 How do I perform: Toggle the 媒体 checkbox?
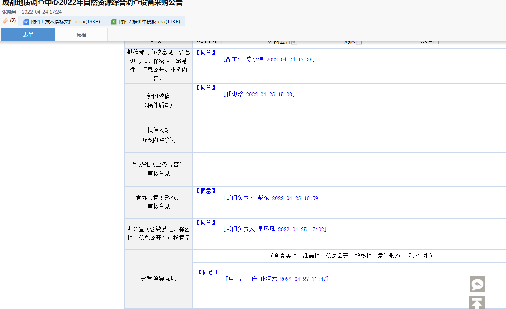[436, 42]
